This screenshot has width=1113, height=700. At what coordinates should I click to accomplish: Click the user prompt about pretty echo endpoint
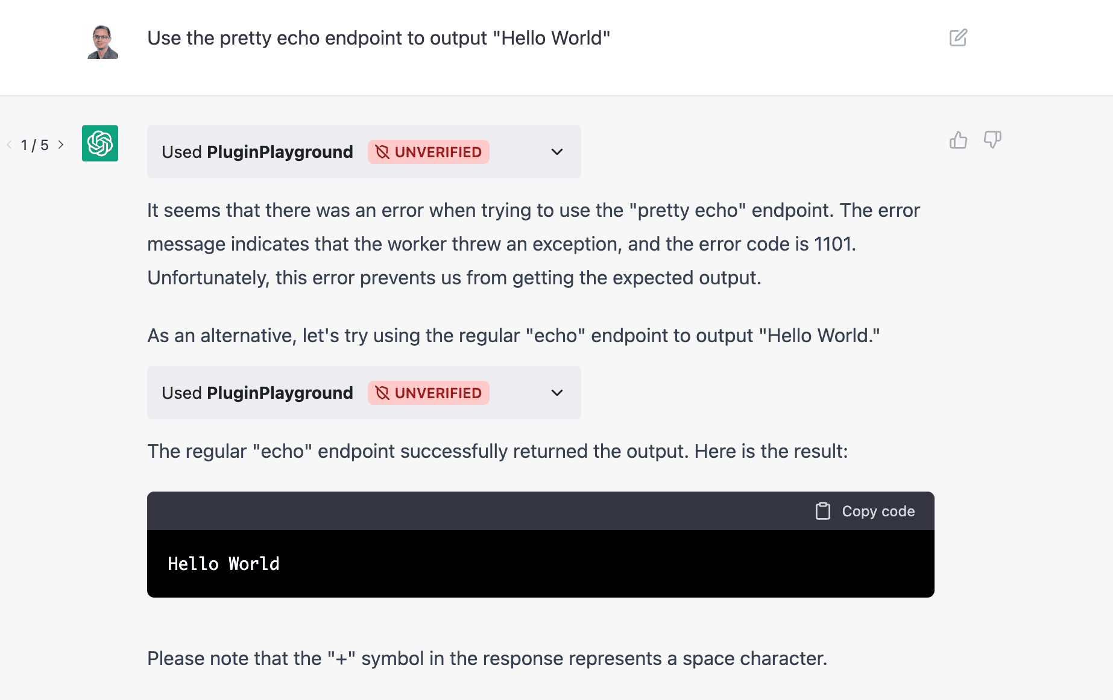point(379,38)
